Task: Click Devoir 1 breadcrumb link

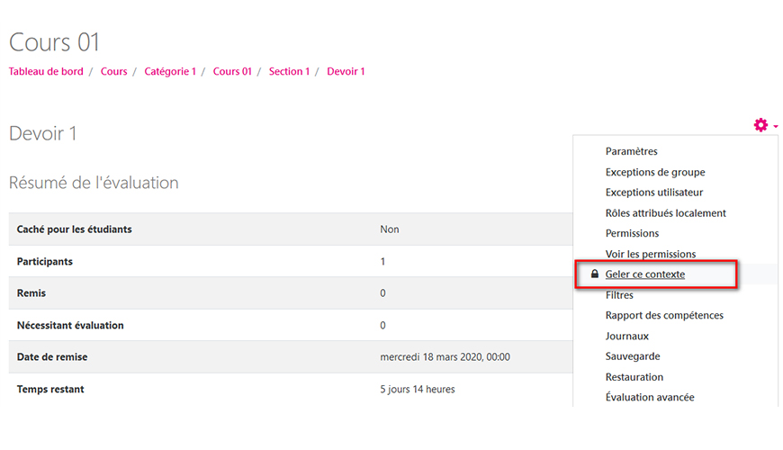Action: pyautogui.click(x=346, y=71)
